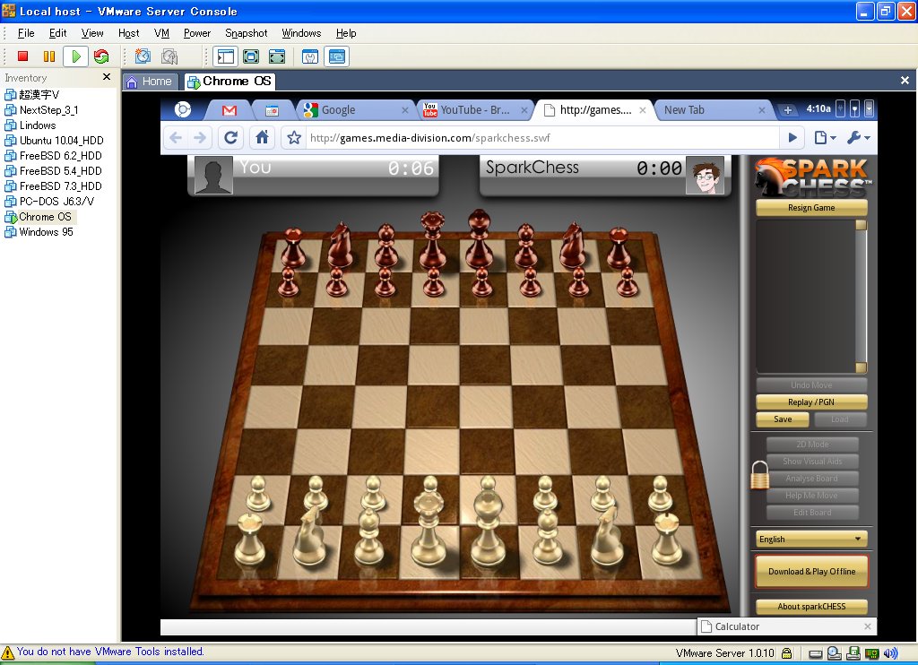Open the View menu
918x665 pixels.
pyautogui.click(x=92, y=33)
